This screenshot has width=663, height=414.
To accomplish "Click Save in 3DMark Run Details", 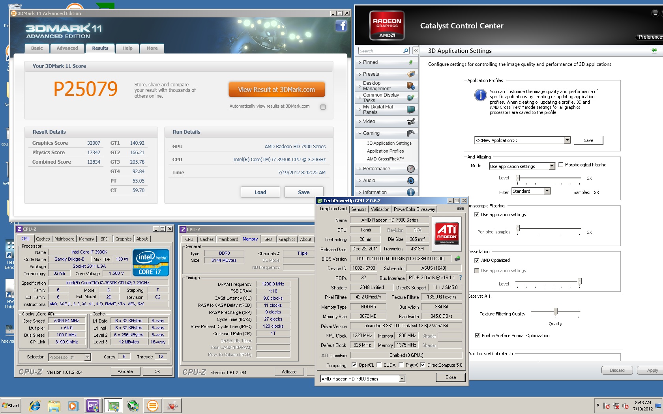I will click(x=304, y=192).
